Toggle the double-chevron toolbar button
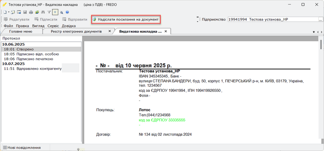The width and height of the screenshot is (324, 151). click(55, 12)
